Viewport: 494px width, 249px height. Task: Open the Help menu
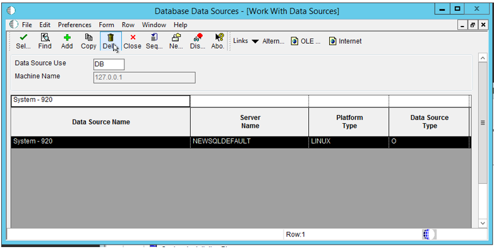(181, 25)
